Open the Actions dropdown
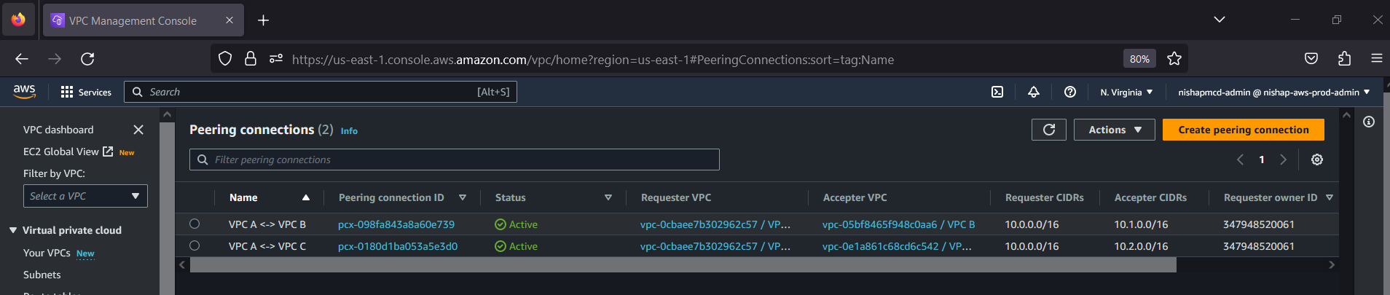The image size is (1390, 295). pyautogui.click(x=1114, y=130)
